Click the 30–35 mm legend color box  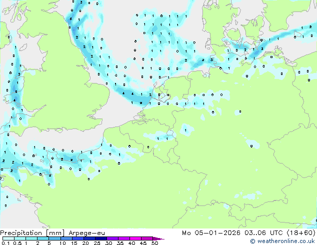coord(112,238)
